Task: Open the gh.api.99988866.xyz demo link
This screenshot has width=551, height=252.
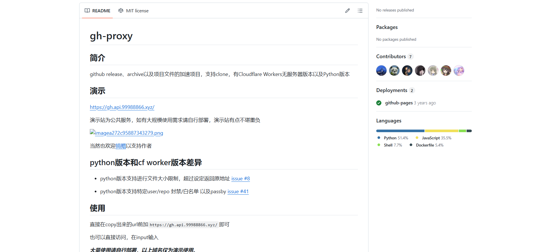Action: 122,107
